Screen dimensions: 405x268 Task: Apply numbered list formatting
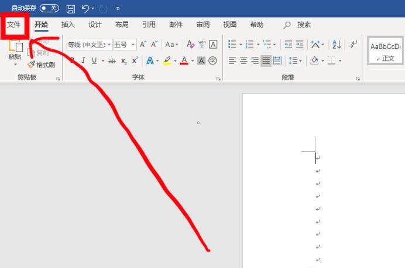pyautogui.click(x=249, y=44)
